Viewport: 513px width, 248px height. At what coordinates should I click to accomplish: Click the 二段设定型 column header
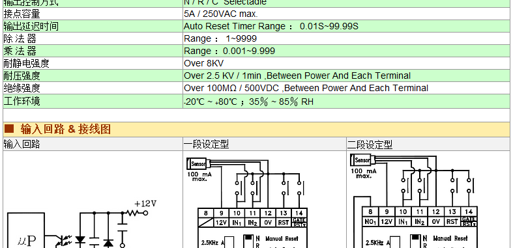[370, 144]
